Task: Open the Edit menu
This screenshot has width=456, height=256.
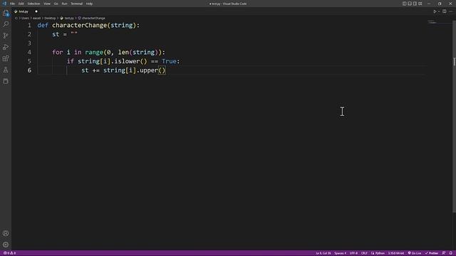Action: (x=21, y=4)
